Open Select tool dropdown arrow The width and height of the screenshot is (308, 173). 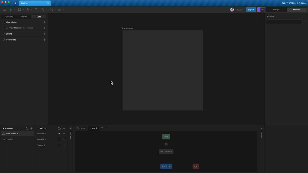[x=15, y=10]
